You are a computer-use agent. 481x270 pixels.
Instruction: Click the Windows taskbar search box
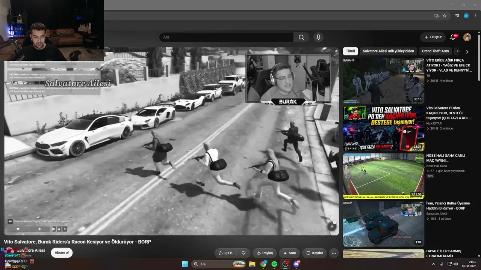(x=219, y=264)
